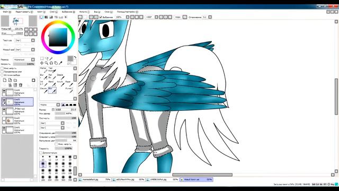The image size is (339, 191).
Task: Undo the last action in toolbar
Action: (x=80, y=17)
